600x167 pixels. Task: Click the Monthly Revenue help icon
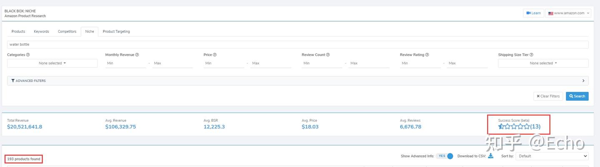tap(137, 55)
